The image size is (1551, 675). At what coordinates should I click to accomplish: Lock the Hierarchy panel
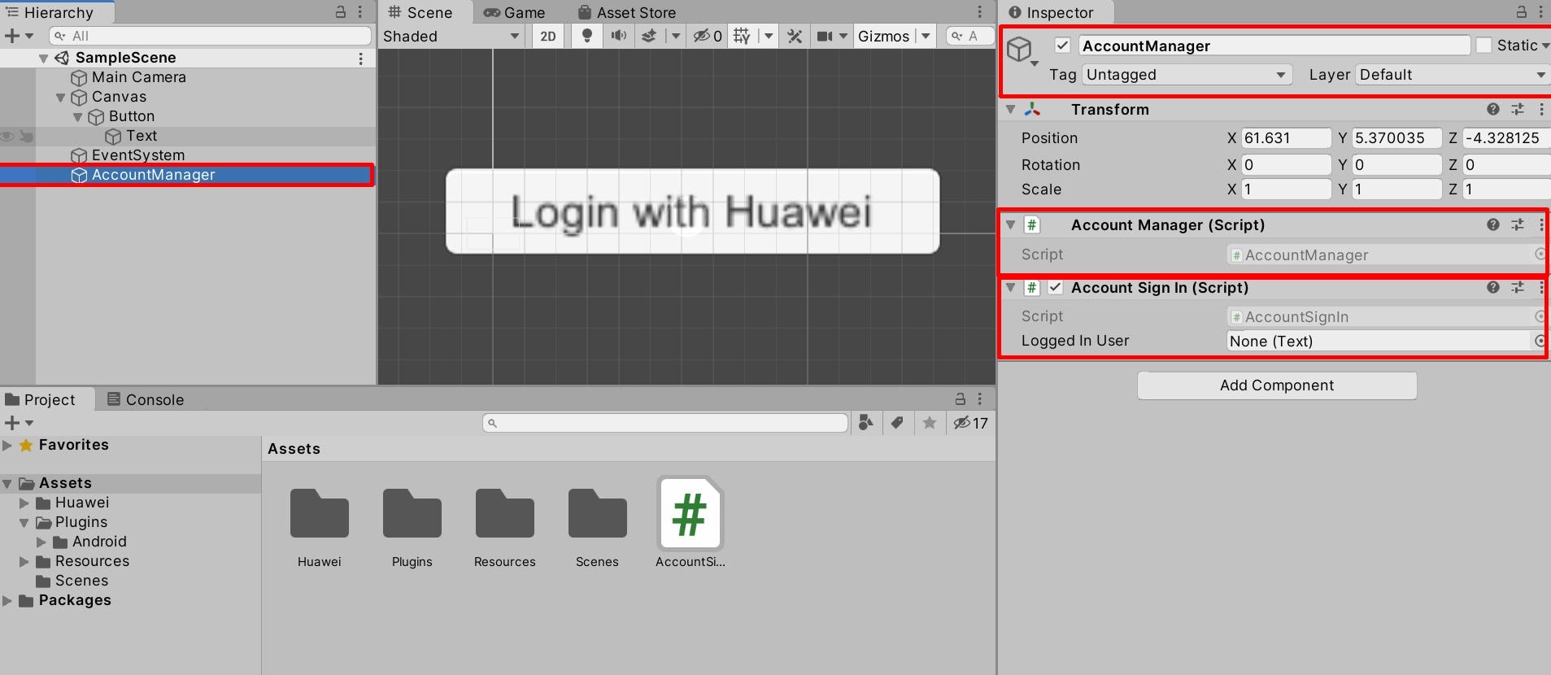(x=341, y=12)
